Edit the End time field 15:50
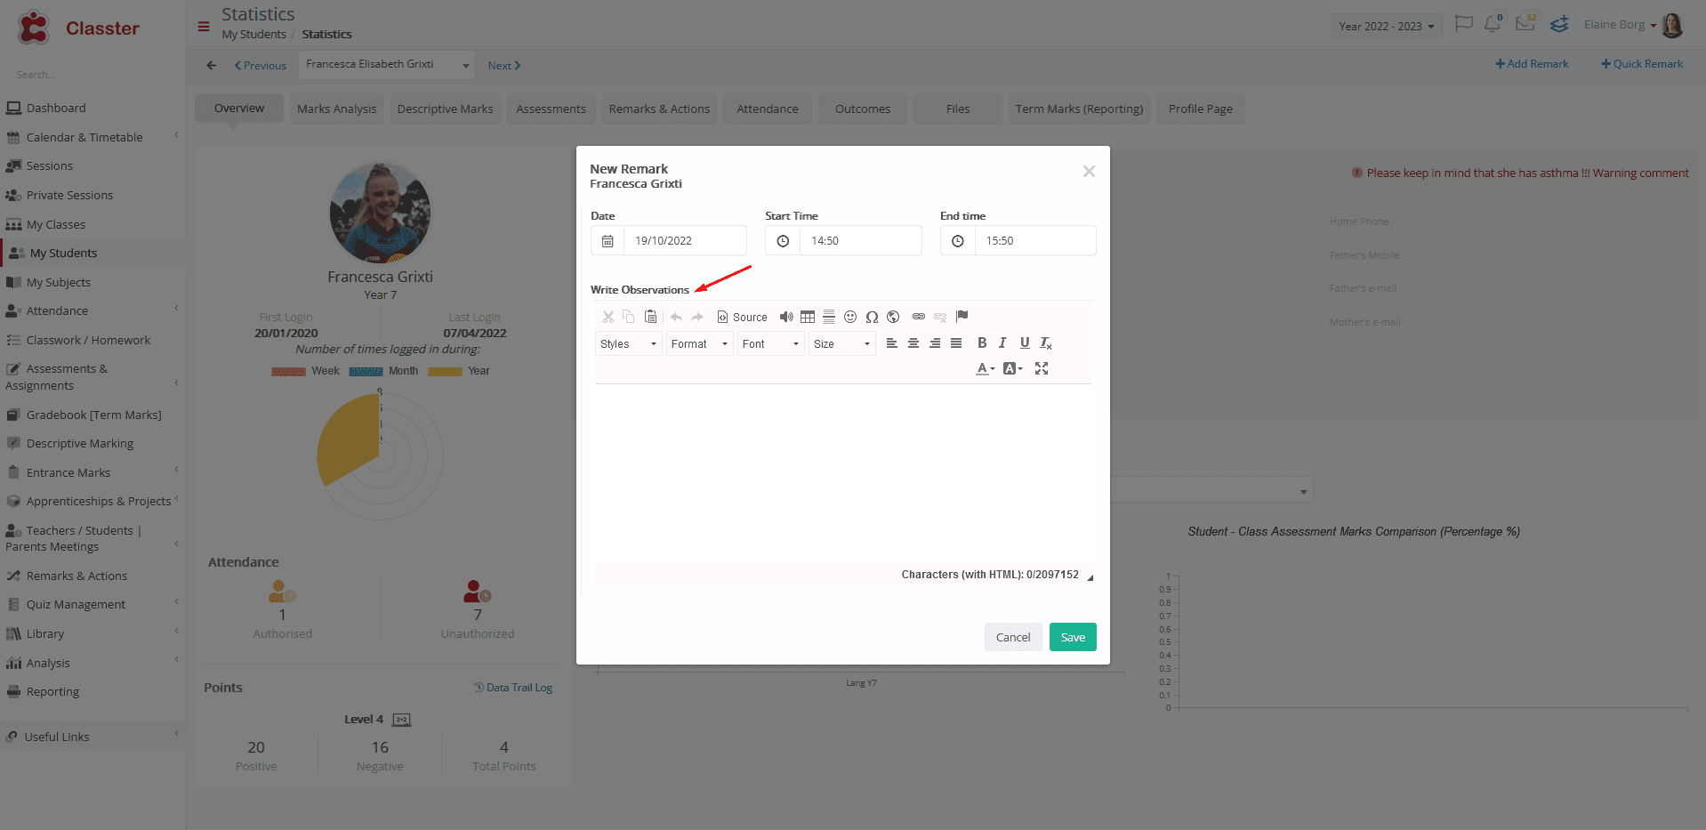This screenshot has height=830, width=1706. point(1035,241)
